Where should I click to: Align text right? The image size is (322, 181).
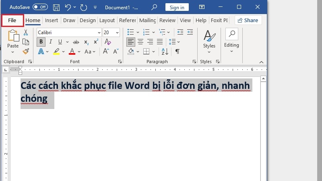tap(150, 42)
